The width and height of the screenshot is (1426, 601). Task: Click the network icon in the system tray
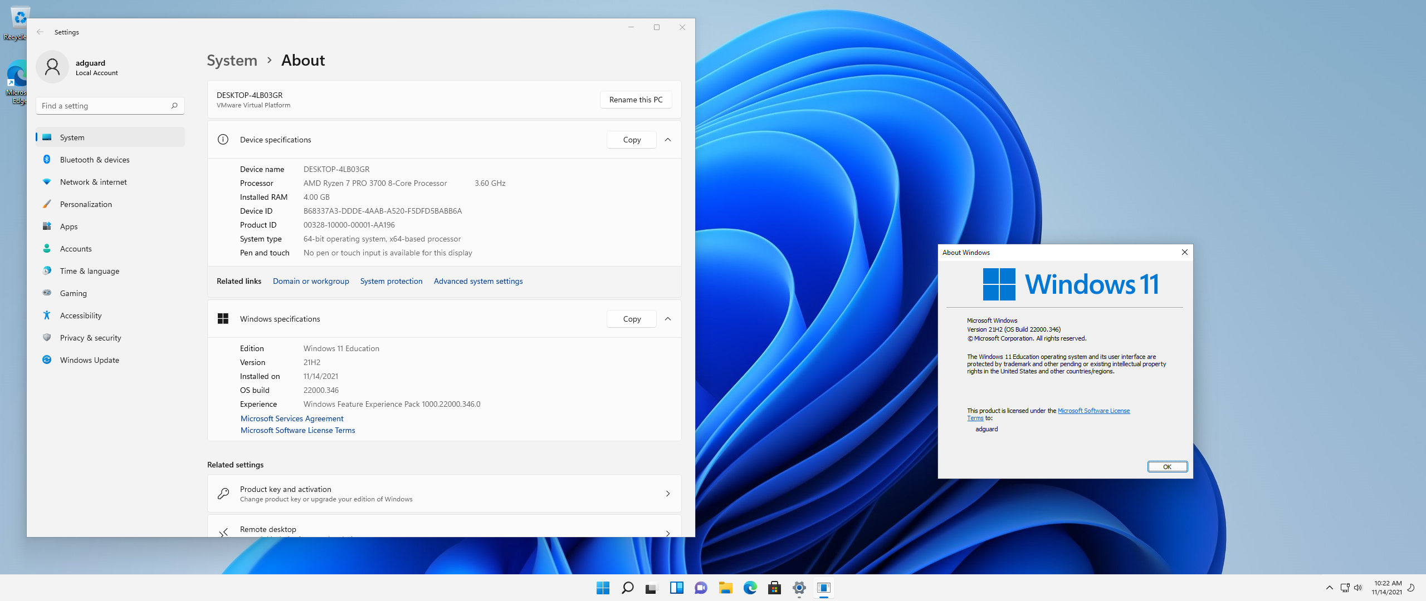click(x=1345, y=588)
